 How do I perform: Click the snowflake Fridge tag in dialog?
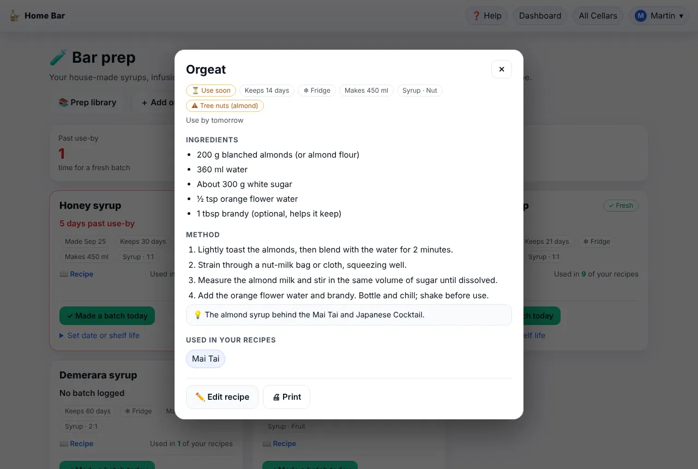pyautogui.click(x=317, y=91)
